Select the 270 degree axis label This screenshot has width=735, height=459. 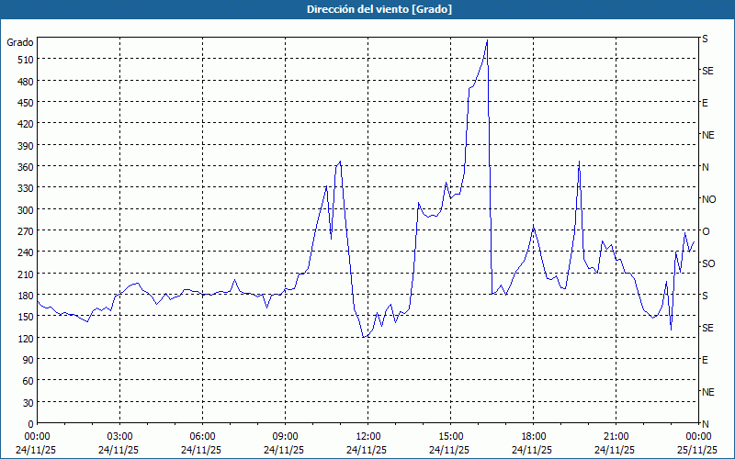tap(26, 231)
